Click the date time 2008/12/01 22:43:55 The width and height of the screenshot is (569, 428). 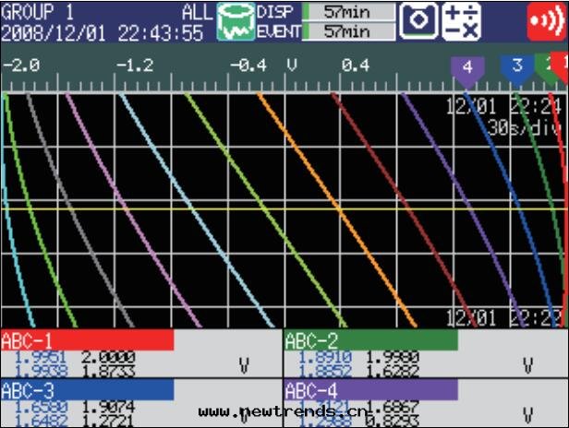102,32
